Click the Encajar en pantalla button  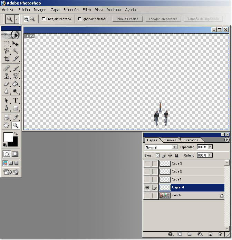(x=163, y=19)
